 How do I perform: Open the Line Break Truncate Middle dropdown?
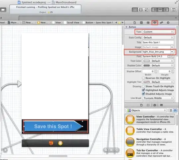click(x=158, y=98)
